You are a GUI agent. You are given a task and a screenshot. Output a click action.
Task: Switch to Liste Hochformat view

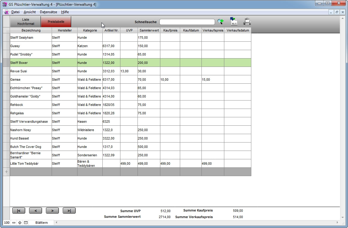(26, 22)
